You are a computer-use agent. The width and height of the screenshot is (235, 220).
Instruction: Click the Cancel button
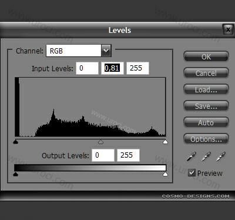(x=206, y=73)
